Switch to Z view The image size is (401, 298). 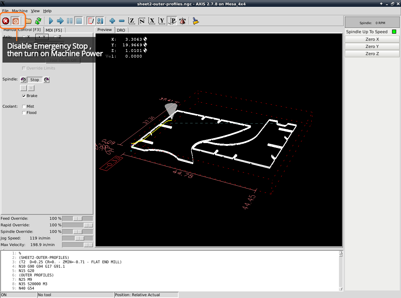click(x=132, y=21)
